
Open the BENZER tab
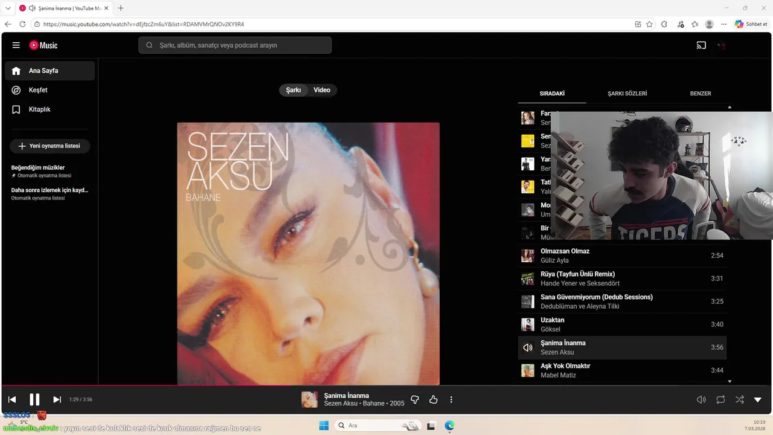click(x=701, y=94)
